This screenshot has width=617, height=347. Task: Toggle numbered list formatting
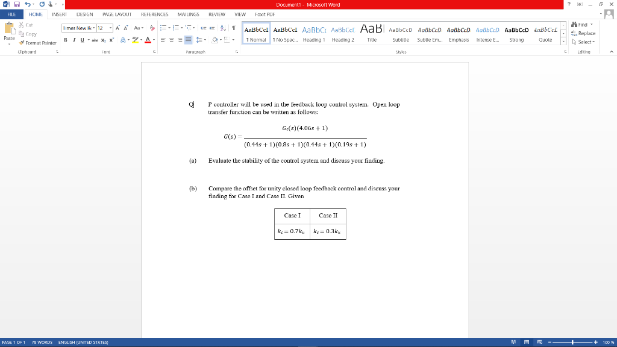pyautogui.click(x=175, y=28)
